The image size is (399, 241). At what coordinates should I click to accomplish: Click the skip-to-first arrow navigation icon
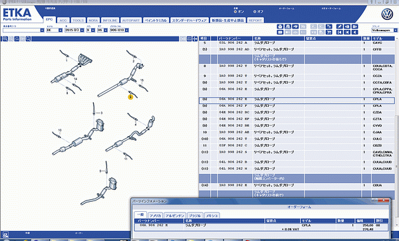(339, 33)
